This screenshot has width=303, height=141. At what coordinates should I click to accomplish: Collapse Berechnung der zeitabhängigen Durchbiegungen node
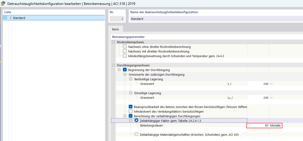click(125, 116)
